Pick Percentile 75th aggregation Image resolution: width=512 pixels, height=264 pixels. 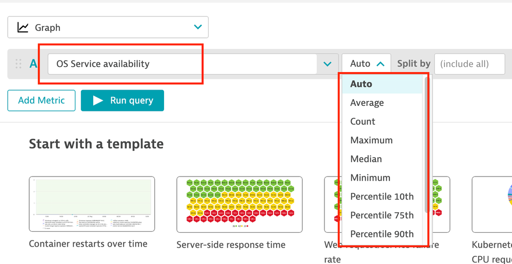(382, 215)
